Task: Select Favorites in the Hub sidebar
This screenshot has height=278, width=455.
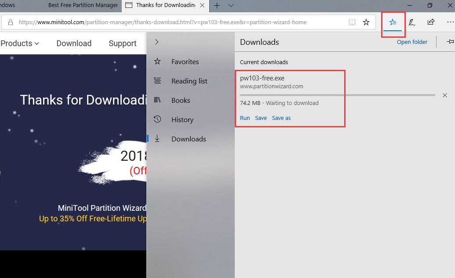Action: (x=185, y=62)
